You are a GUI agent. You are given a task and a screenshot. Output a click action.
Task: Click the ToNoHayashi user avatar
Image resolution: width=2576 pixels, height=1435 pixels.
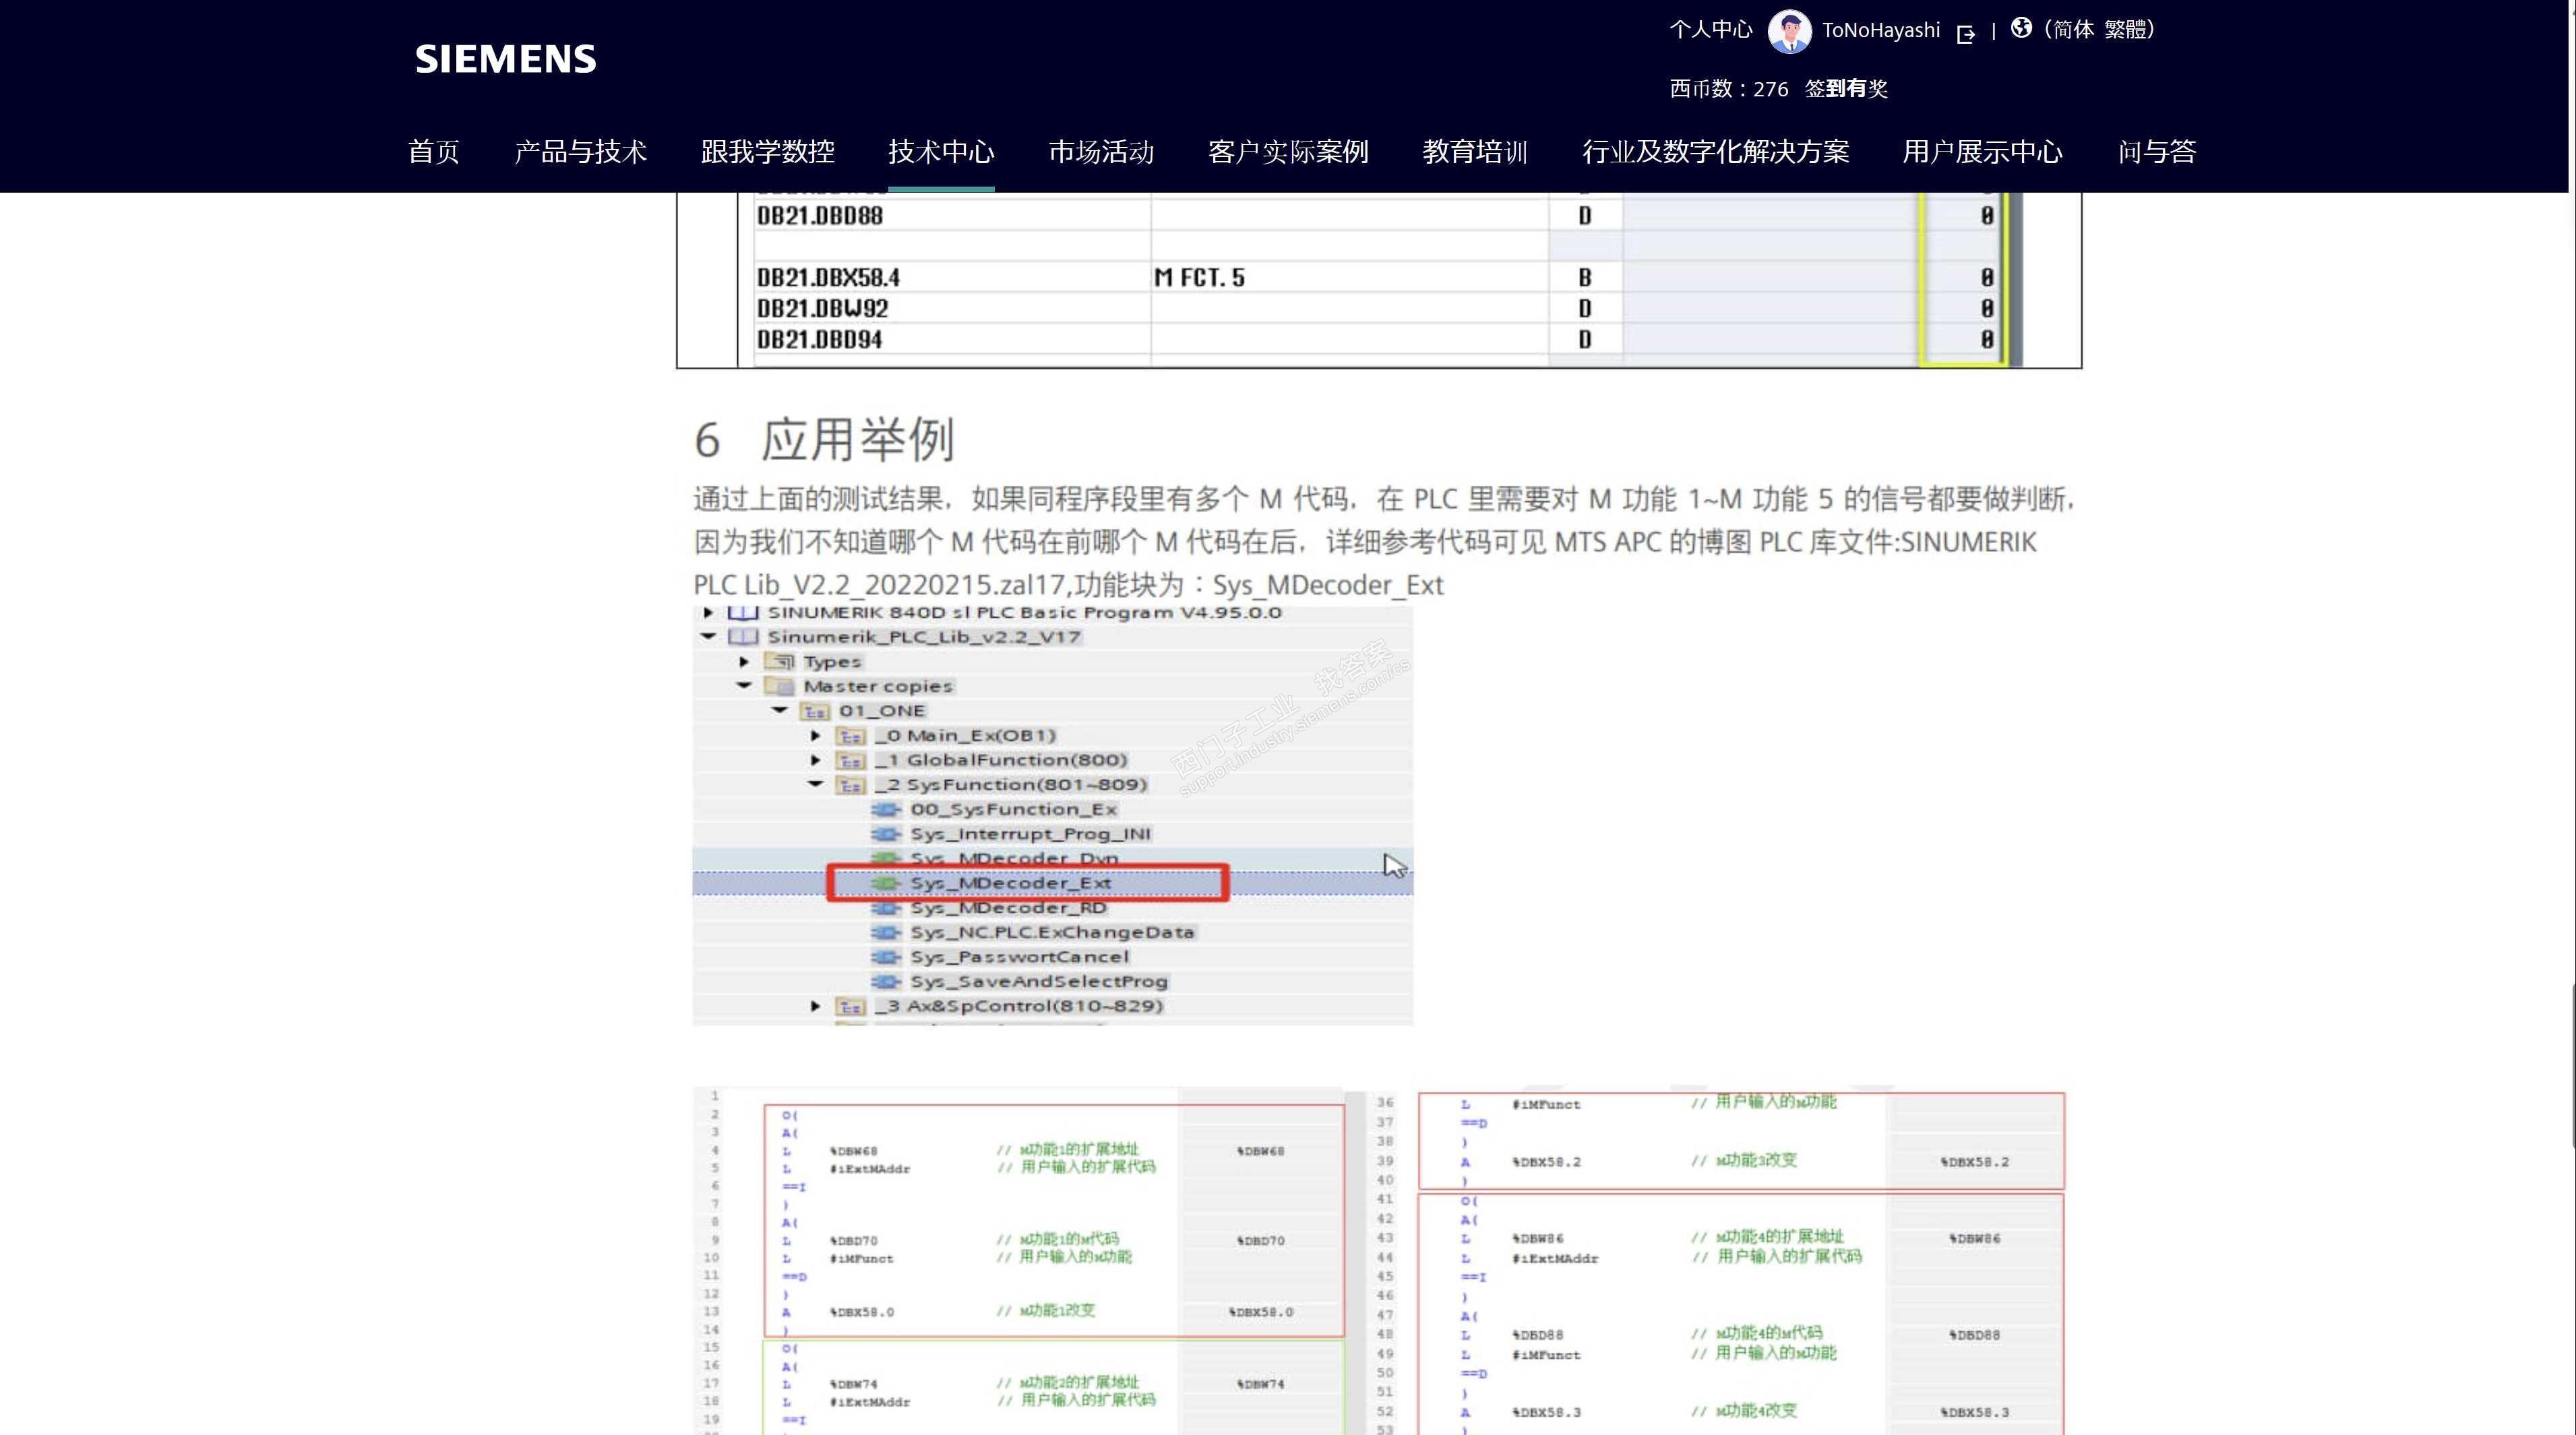pos(1789,31)
